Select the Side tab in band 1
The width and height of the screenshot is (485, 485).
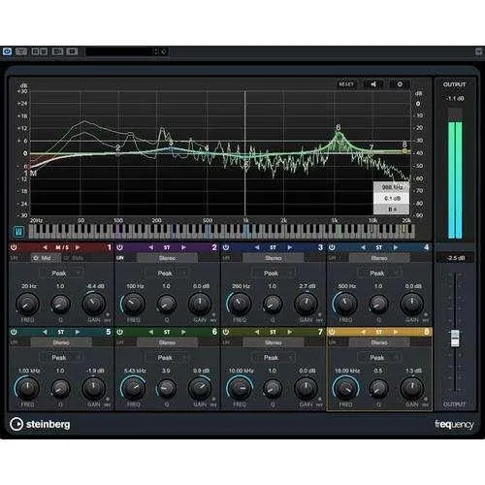(x=76, y=258)
